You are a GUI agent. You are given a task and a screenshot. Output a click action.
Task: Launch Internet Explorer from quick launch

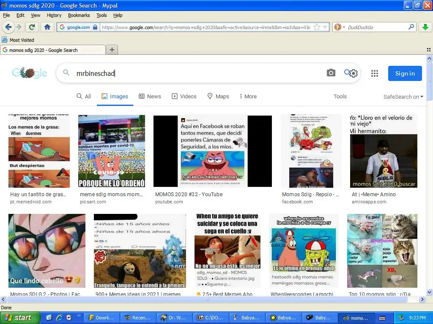(59, 318)
